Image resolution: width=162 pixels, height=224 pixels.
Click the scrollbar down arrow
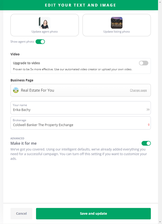pyautogui.click(x=160, y=222)
